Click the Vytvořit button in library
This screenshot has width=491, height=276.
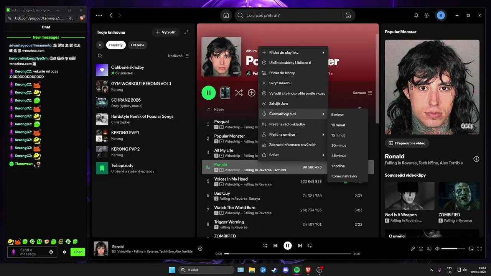click(166, 32)
